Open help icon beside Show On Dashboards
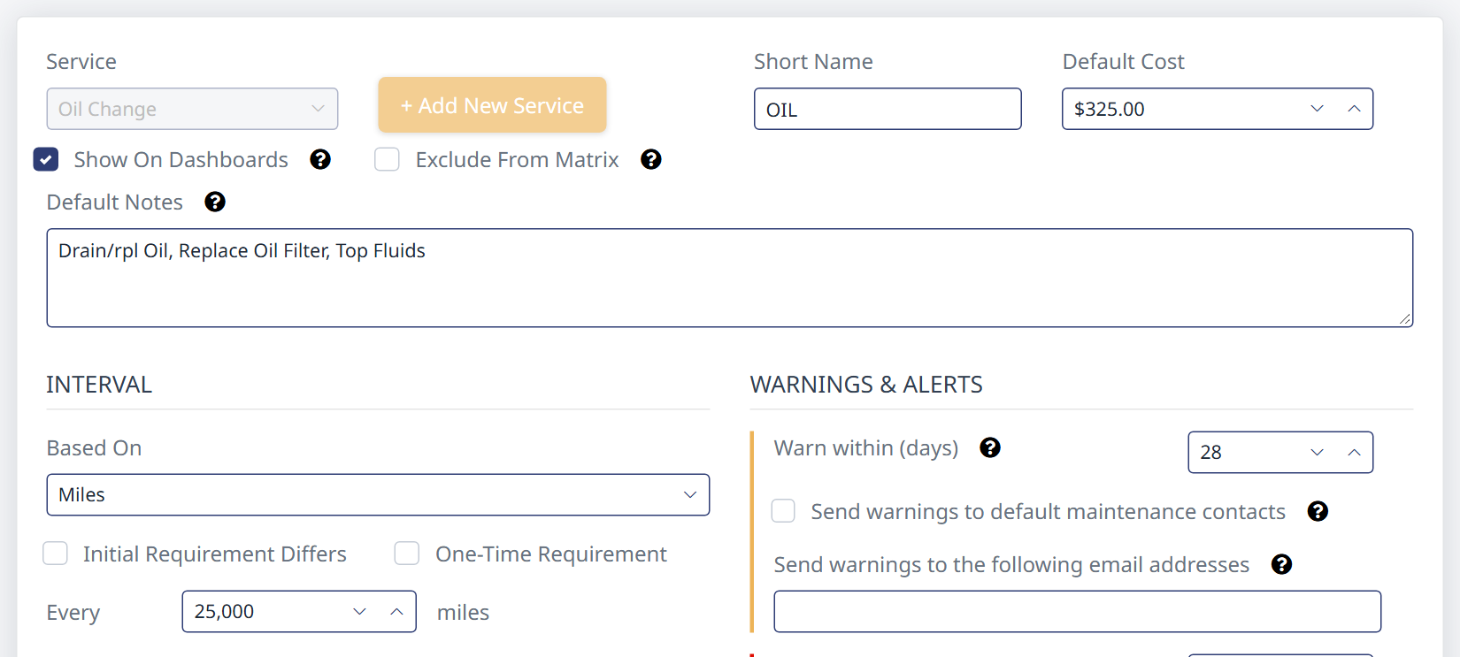Screen dimensions: 1460x657 pyautogui.click(x=320, y=159)
